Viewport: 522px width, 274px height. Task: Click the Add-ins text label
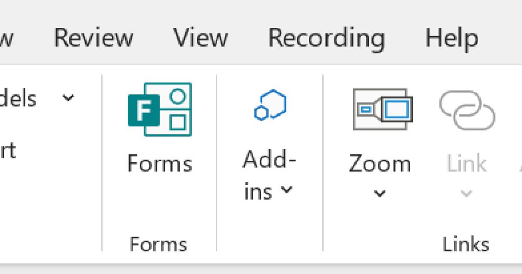[x=269, y=161]
